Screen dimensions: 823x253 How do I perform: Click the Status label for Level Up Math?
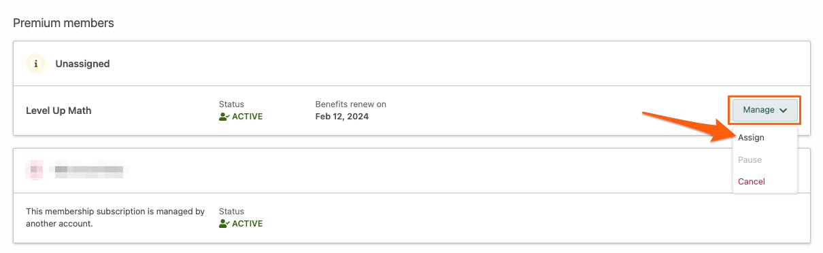[231, 104]
